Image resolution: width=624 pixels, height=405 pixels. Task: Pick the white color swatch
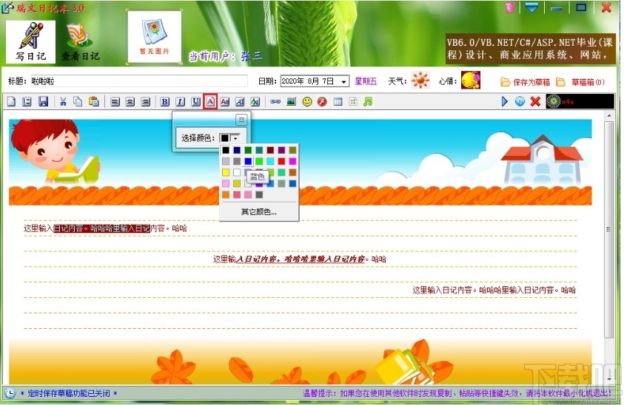pyautogui.click(x=237, y=172)
